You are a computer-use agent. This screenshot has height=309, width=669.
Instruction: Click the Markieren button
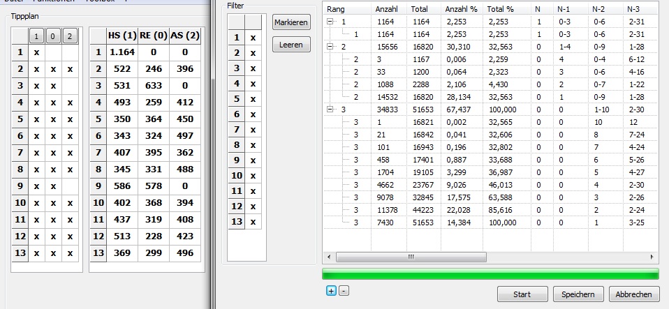coord(291,22)
